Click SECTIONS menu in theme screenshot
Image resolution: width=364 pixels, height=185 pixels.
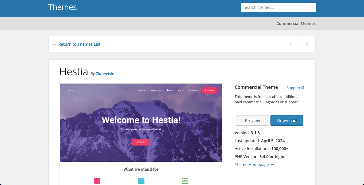[157, 91]
